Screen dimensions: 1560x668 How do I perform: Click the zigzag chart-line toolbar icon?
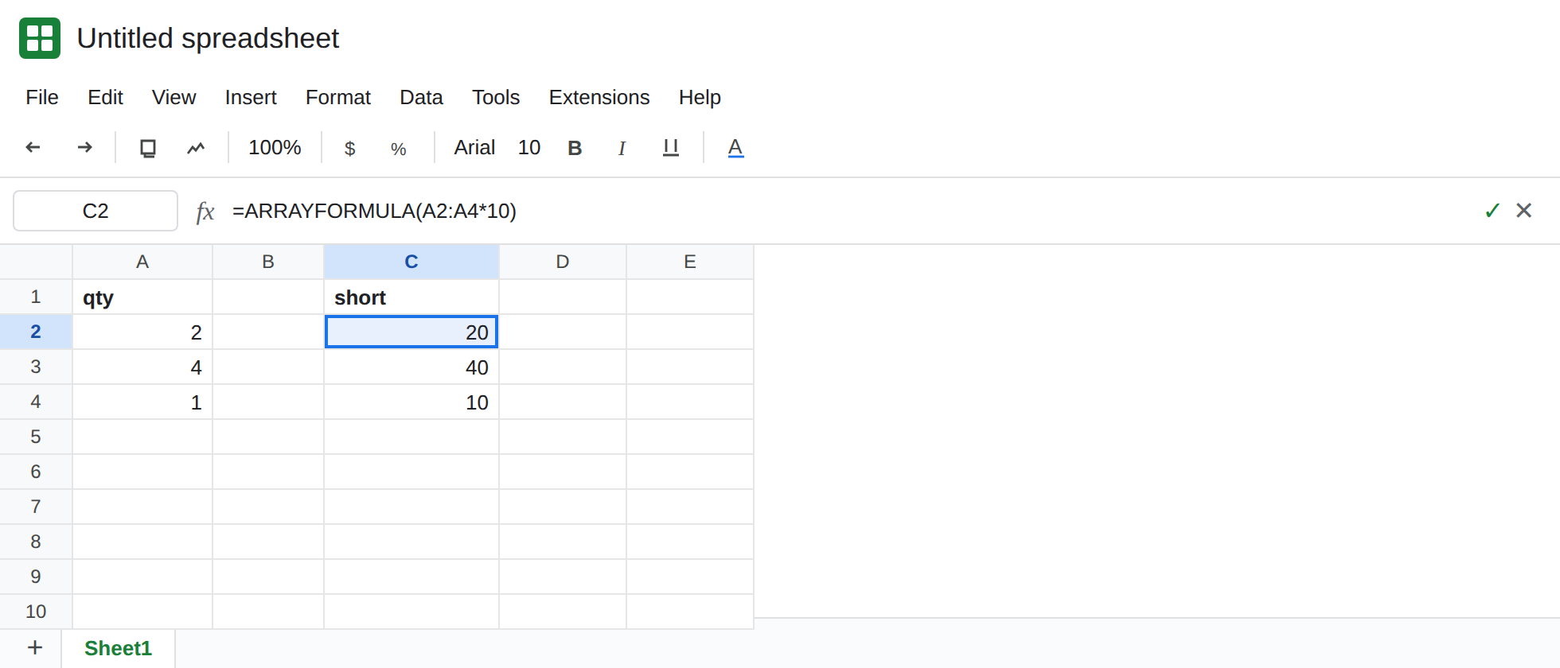pos(196,148)
